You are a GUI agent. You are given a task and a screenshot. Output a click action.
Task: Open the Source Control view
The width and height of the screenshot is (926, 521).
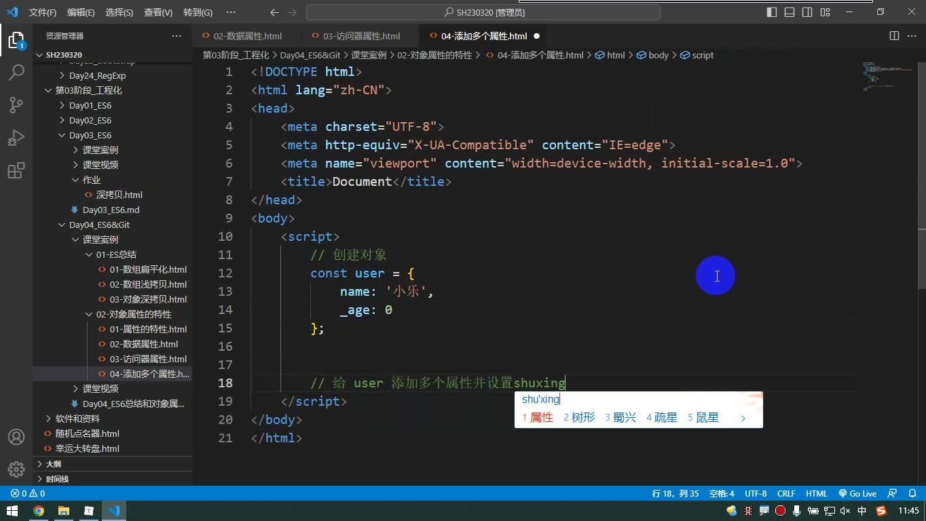click(x=16, y=104)
